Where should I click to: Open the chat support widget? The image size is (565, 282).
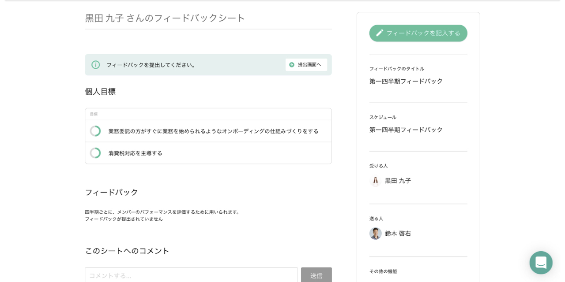coord(541,263)
